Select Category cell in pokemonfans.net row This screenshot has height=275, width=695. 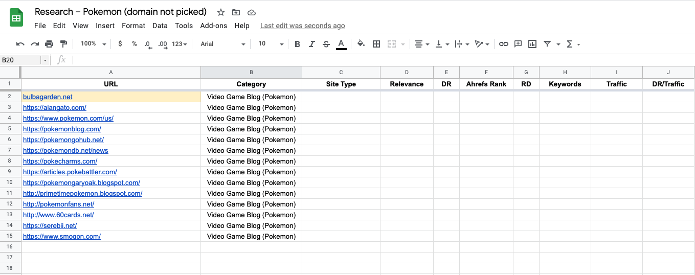coord(251,204)
